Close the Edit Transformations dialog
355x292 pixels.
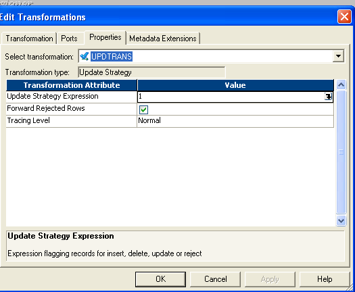(344, 17)
